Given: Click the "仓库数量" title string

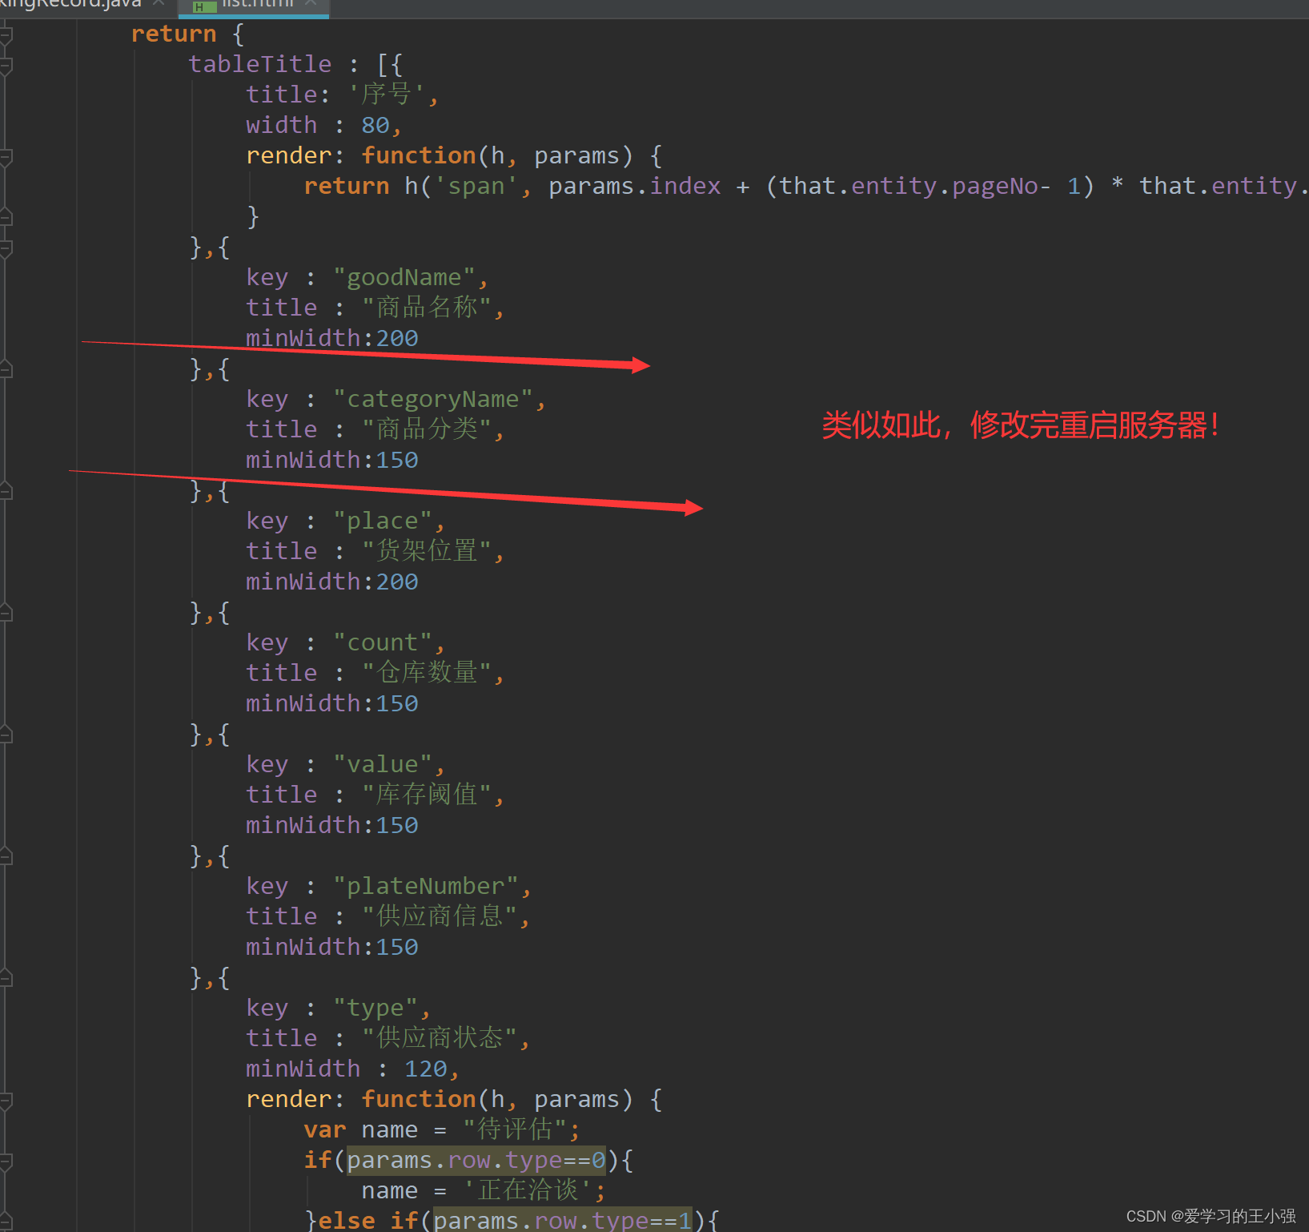Looking at the screenshot, I should (x=426, y=673).
